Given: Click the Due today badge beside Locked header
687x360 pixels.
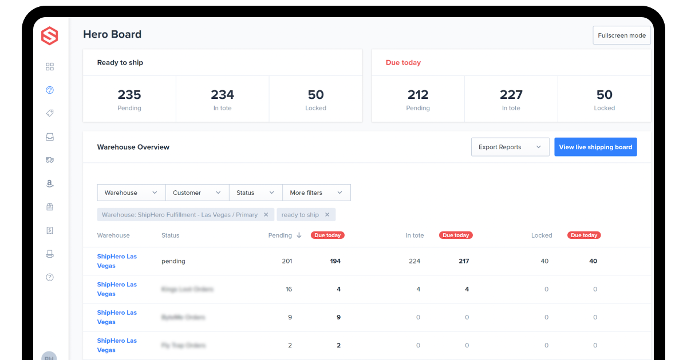Looking at the screenshot, I should click(584, 235).
